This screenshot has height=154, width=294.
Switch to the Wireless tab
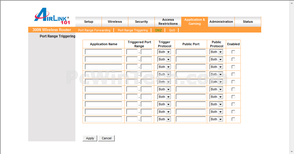pyautogui.click(x=115, y=22)
